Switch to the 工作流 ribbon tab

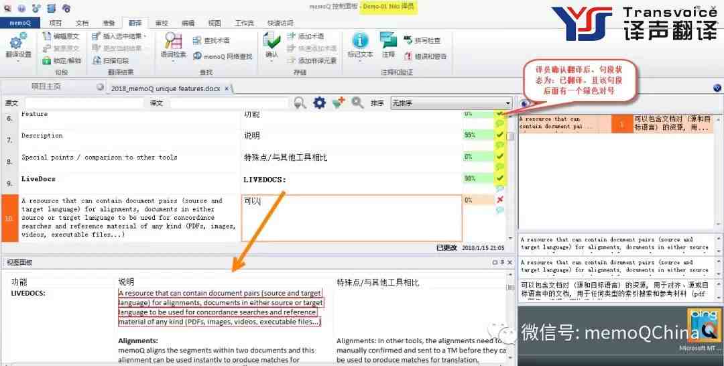coord(244,23)
